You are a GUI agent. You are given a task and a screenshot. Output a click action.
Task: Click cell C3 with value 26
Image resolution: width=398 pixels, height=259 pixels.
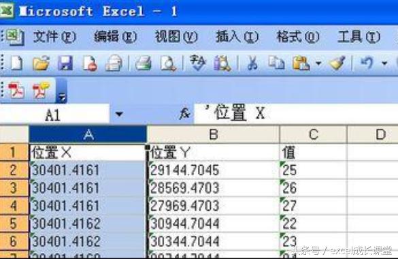(x=313, y=188)
